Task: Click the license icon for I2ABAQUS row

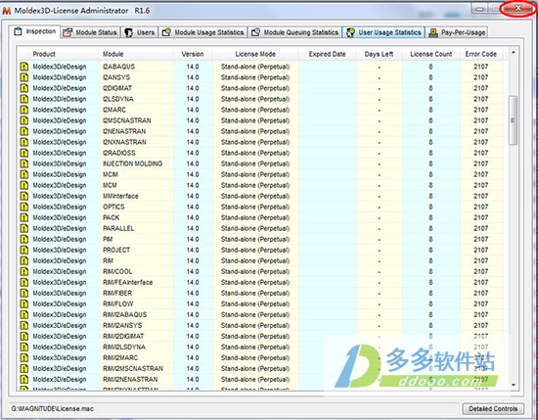Action: [x=23, y=67]
